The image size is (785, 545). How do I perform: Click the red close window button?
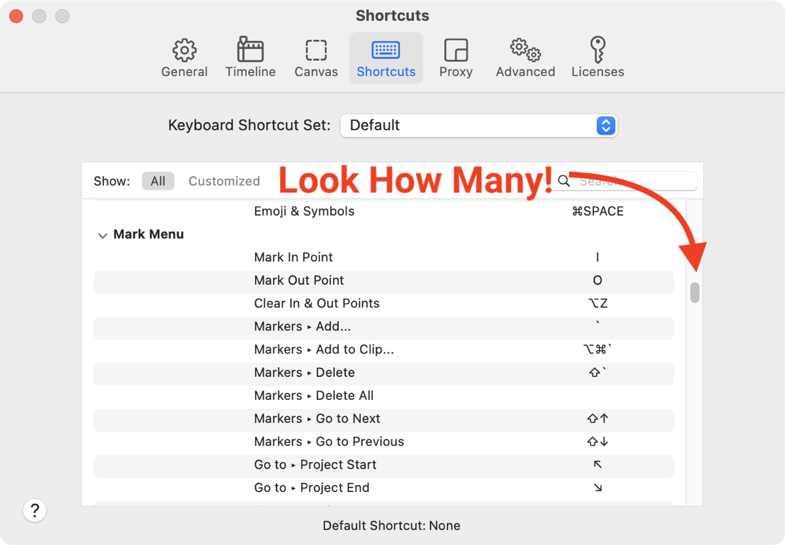[16, 16]
